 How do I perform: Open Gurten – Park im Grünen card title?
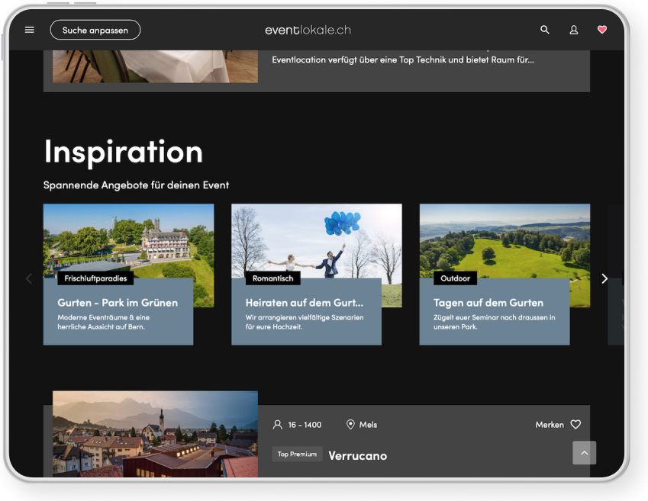pos(118,303)
